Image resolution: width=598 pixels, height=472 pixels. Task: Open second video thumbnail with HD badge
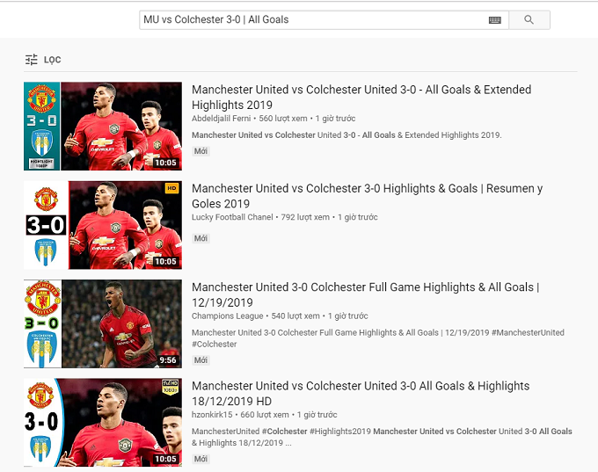pos(103,225)
